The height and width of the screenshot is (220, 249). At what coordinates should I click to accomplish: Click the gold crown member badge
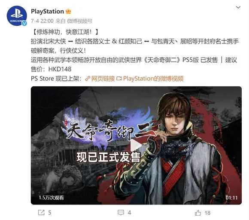point(68,12)
